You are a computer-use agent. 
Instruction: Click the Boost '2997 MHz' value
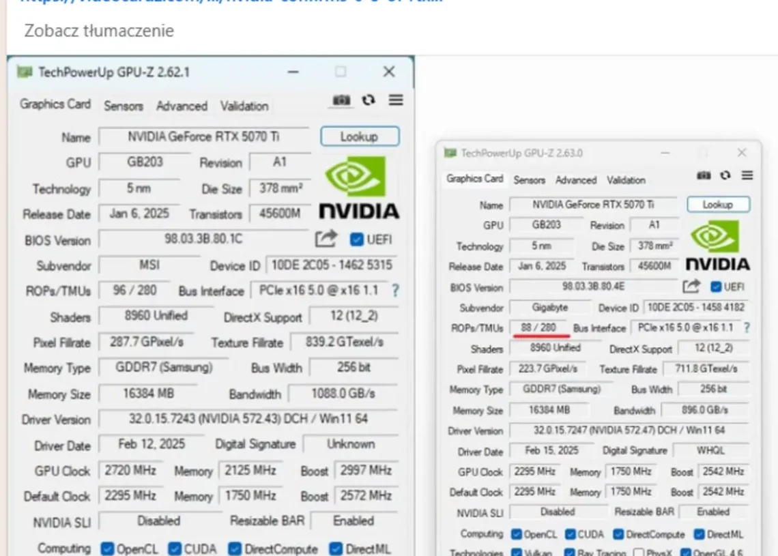pyautogui.click(x=366, y=470)
